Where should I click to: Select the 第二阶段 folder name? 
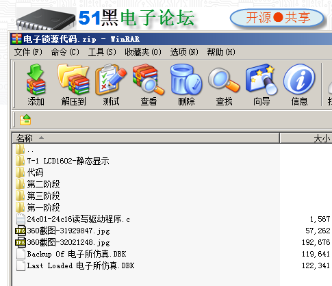43,184
